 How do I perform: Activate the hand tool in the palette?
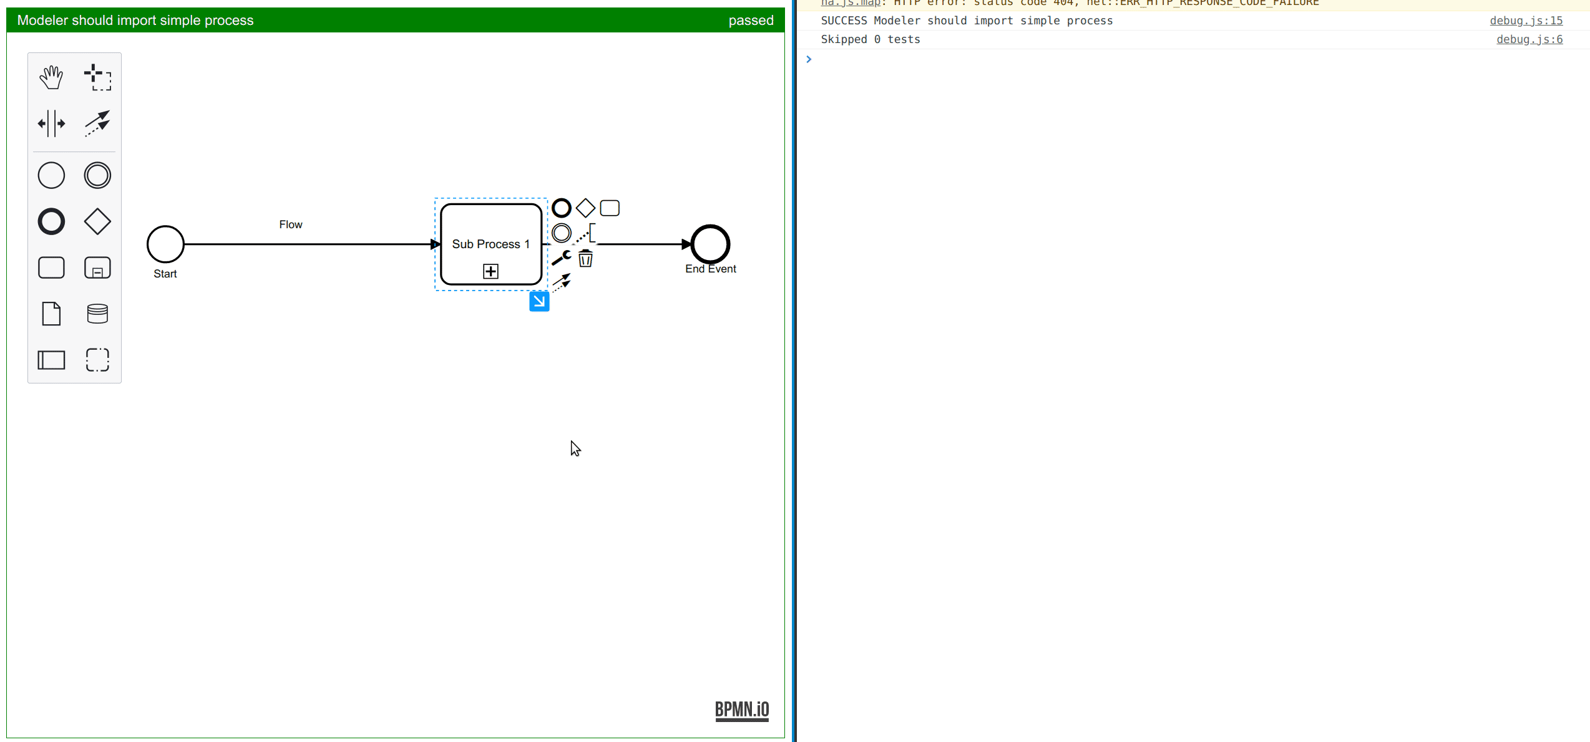[51, 77]
